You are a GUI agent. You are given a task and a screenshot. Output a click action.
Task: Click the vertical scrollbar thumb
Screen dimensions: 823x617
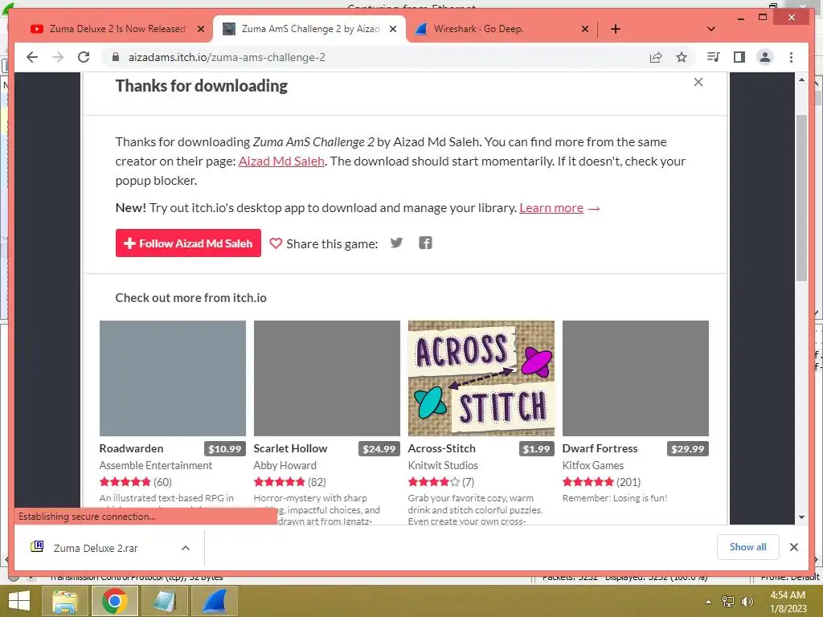point(801,198)
